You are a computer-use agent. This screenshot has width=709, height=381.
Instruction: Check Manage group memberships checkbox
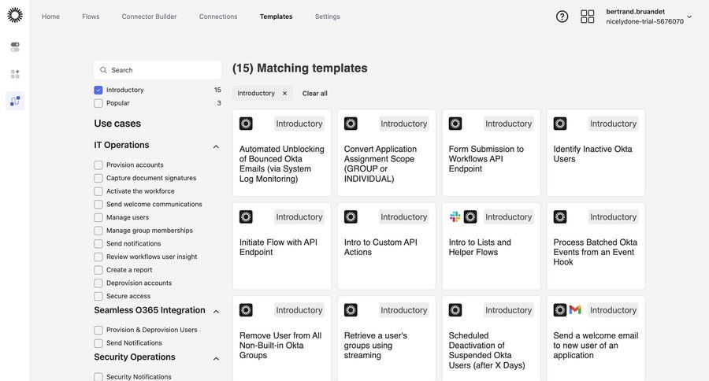pos(98,231)
